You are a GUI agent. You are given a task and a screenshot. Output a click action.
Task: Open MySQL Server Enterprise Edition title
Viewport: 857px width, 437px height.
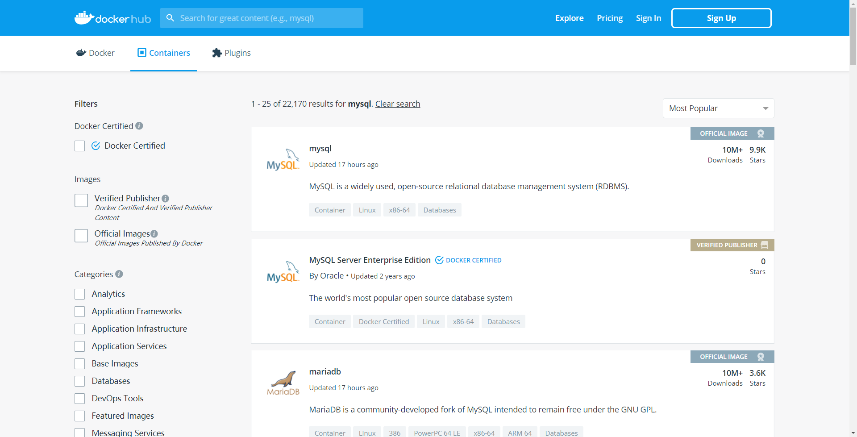(x=370, y=260)
